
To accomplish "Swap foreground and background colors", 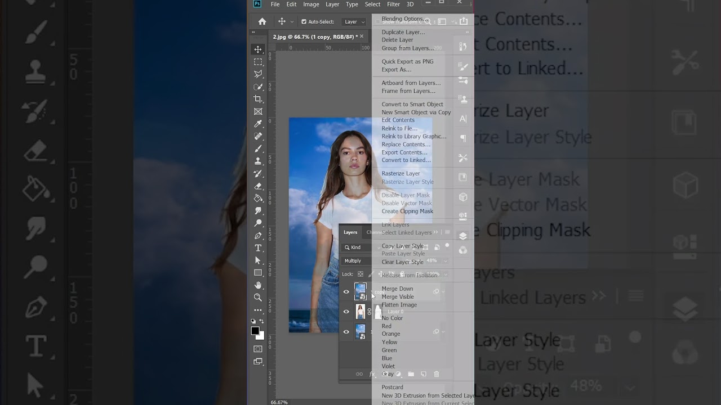I will pyautogui.click(x=262, y=321).
